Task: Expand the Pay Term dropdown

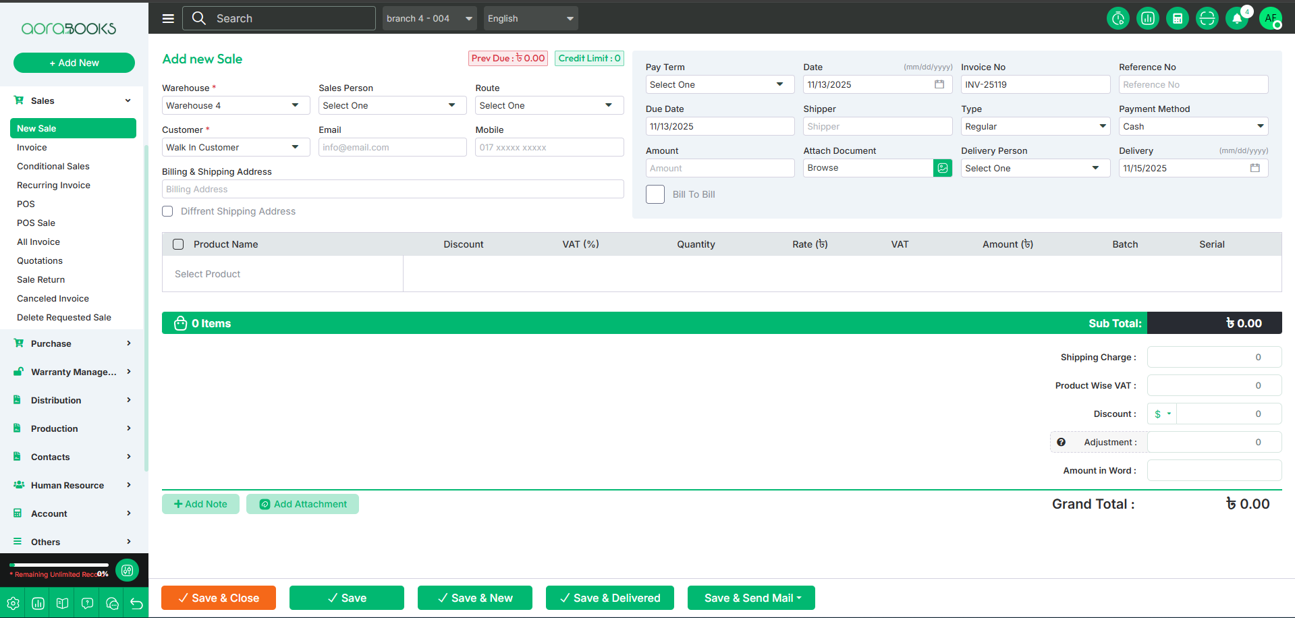Action: 719,84
